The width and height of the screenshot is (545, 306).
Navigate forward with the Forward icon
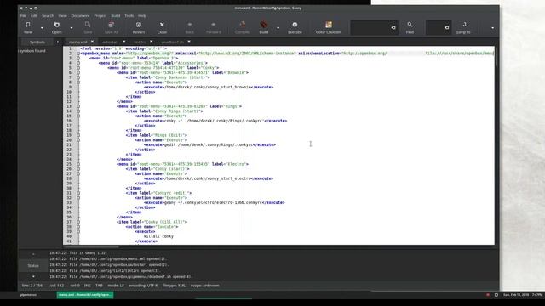pos(214,27)
